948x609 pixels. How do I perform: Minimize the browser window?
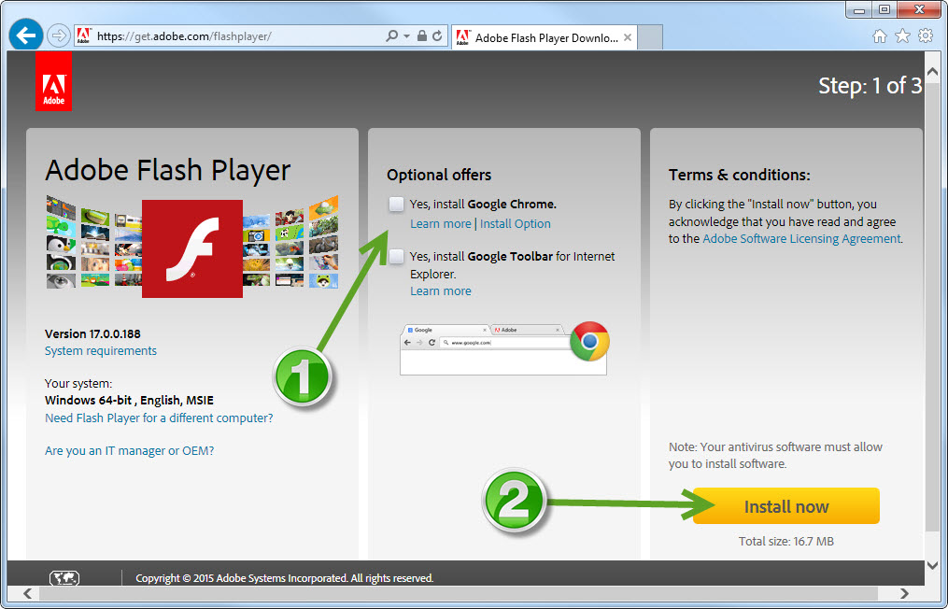click(858, 9)
